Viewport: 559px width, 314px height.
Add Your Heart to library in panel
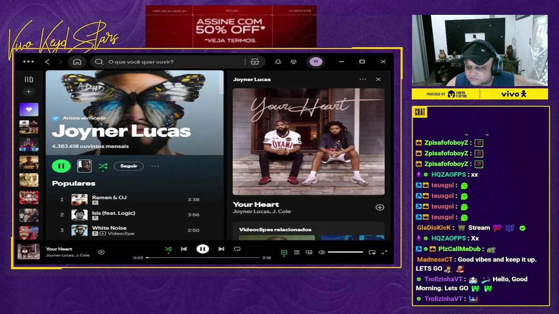click(380, 208)
